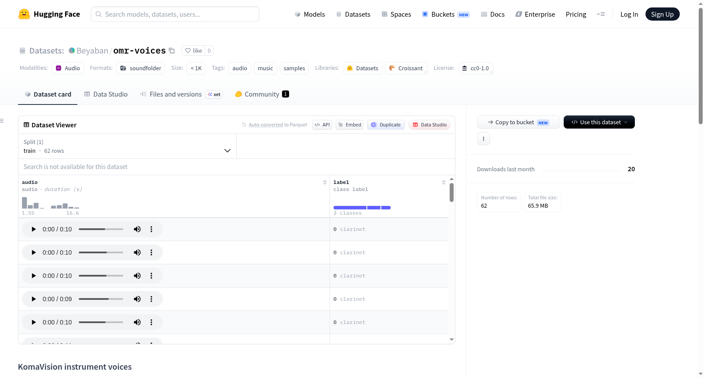The image size is (704, 378).
Task: Click the Hugging Face logo icon
Action: click(x=24, y=14)
